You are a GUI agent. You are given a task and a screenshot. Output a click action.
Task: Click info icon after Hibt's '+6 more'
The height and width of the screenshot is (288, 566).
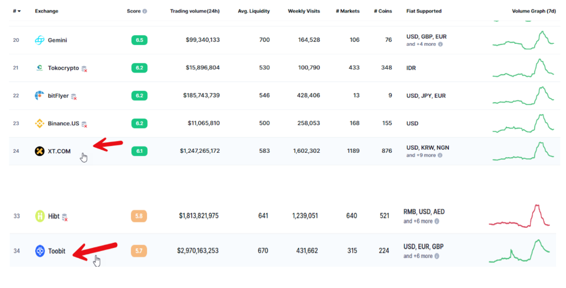[x=437, y=221]
